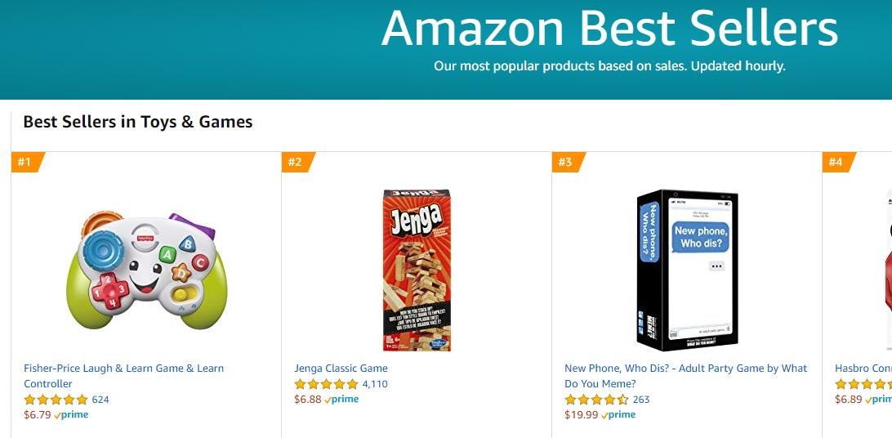Open the New Phone, Who Dis? box image

pos(687,270)
